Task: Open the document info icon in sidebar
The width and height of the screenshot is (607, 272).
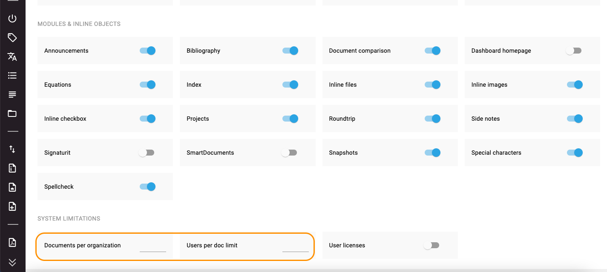Action: 12,168
